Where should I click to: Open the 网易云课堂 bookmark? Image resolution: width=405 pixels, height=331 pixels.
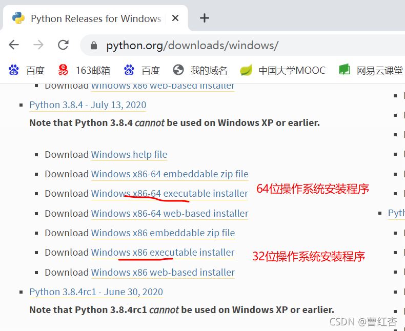click(371, 70)
